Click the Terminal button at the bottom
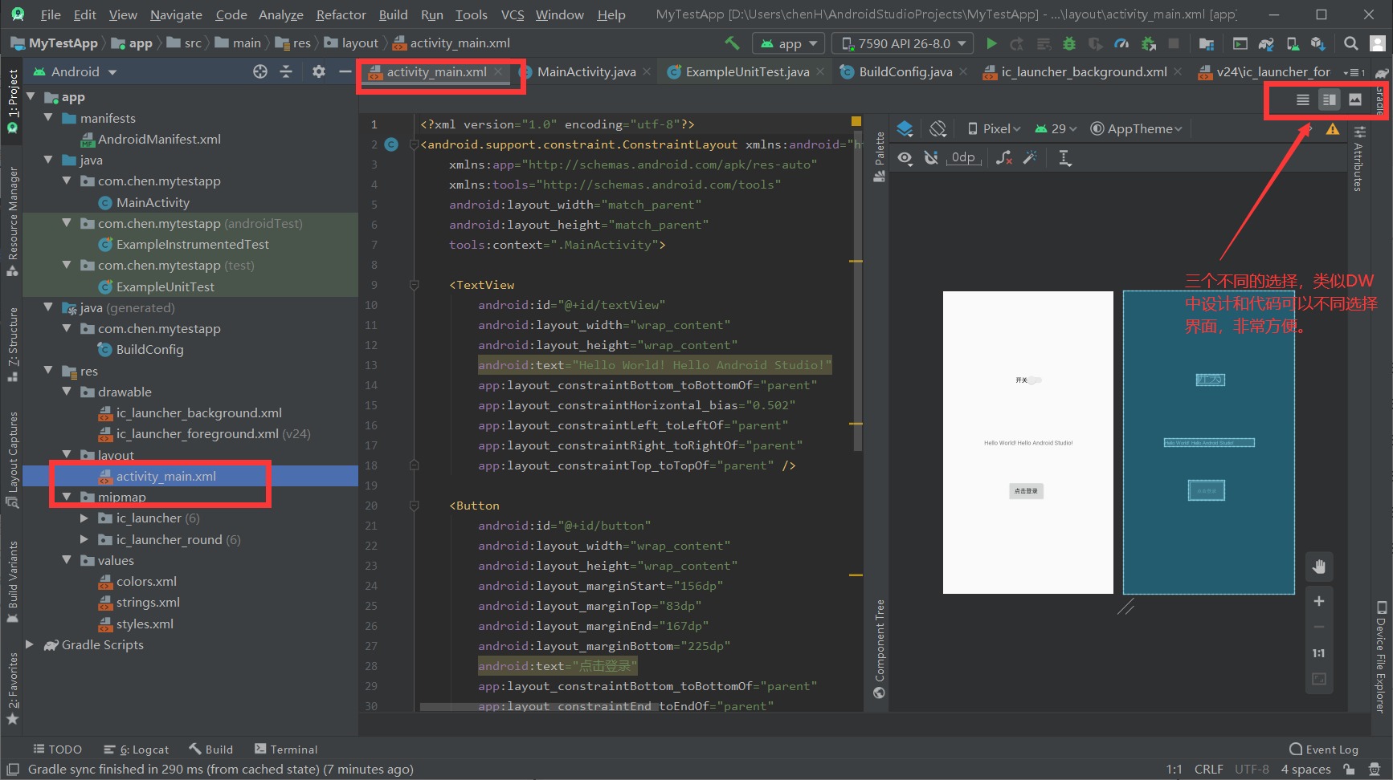The height and width of the screenshot is (780, 1393). pyautogui.click(x=286, y=749)
